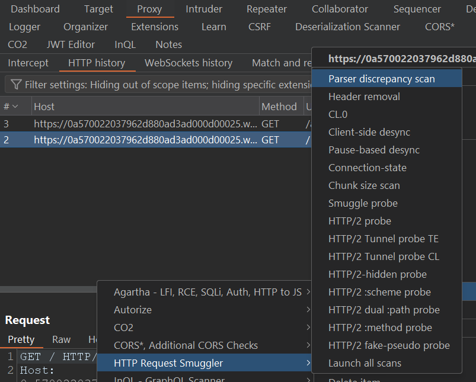The width and height of the screenshot is (476, 382).
Task: Sort table by Method column header
Action: click(279, 107)
